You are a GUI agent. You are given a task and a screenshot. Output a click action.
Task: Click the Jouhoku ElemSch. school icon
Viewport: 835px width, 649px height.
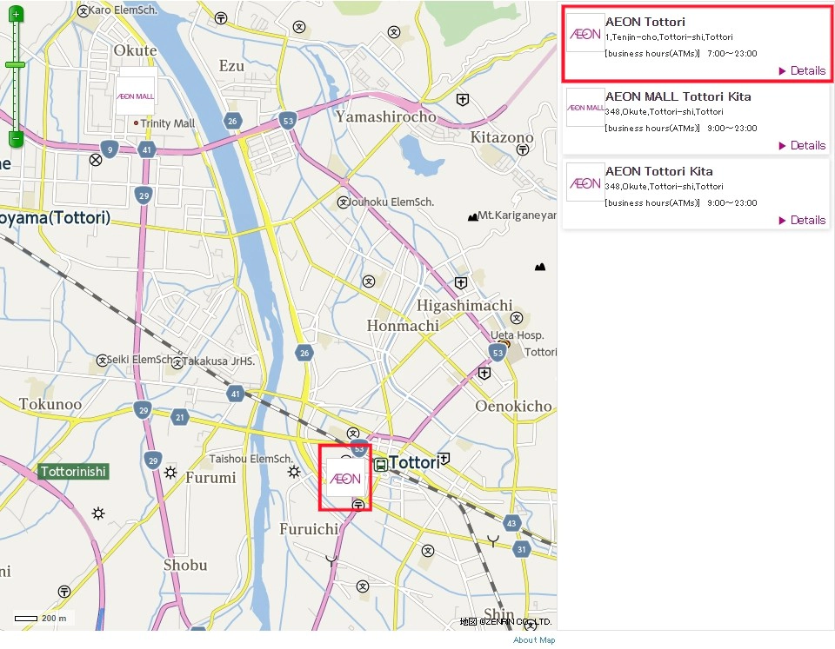(344, 202)
